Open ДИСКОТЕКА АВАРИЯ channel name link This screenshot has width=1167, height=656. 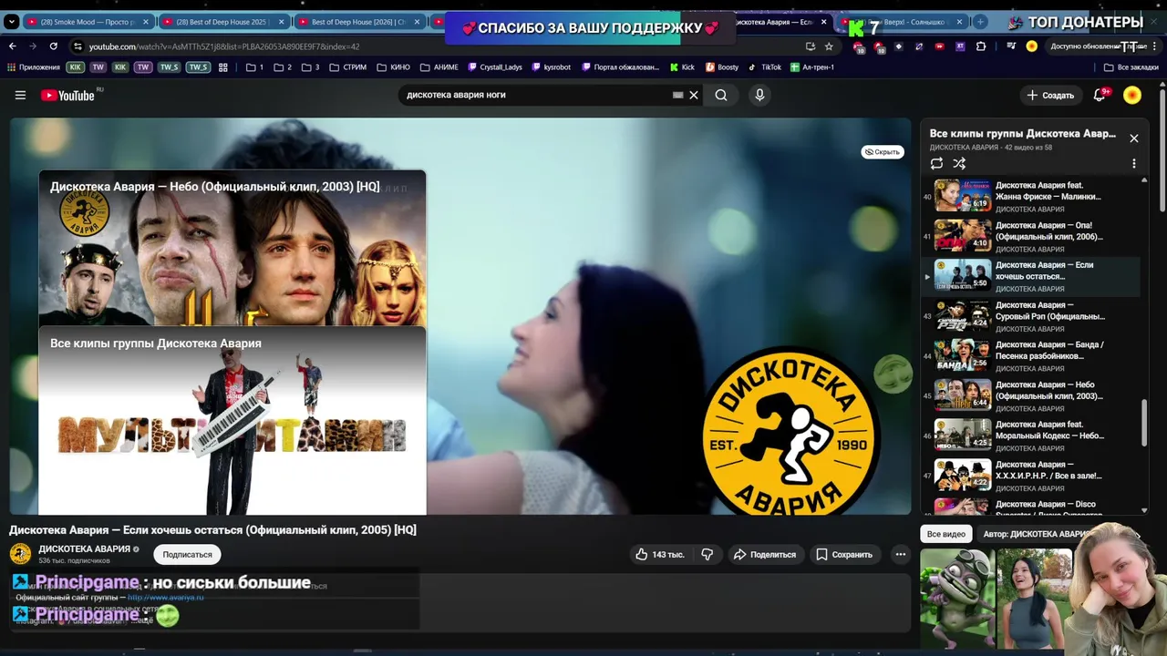(84, 548)
